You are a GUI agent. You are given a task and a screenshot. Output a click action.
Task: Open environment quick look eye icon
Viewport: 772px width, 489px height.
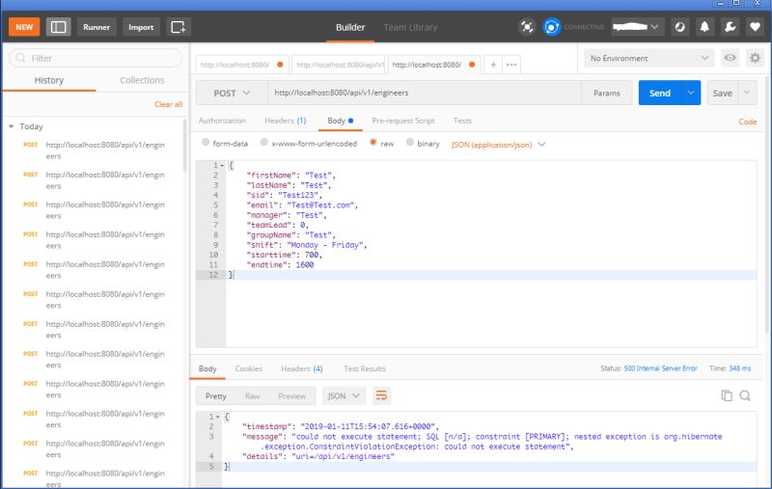pos(730,58)
